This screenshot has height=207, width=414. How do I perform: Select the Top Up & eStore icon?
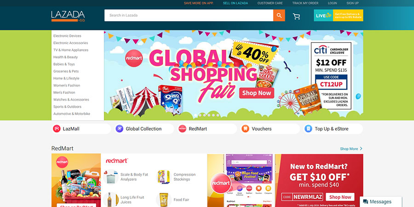308,129
